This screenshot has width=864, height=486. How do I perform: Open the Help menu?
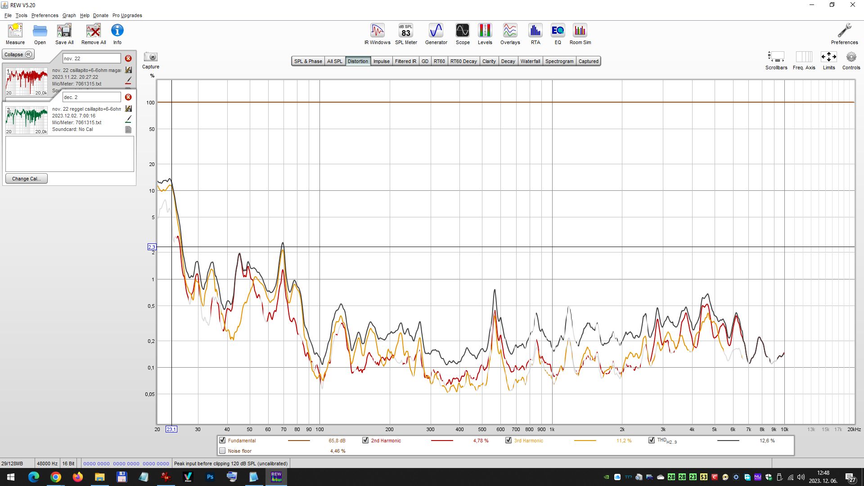[x=85, y=15]
